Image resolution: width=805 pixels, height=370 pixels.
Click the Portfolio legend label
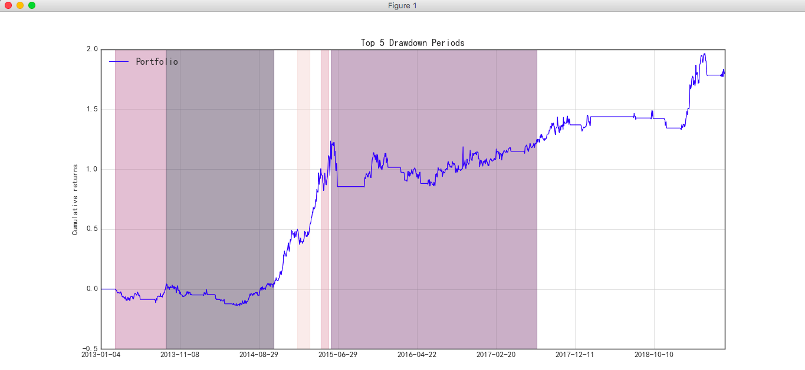tap(157, 61)
